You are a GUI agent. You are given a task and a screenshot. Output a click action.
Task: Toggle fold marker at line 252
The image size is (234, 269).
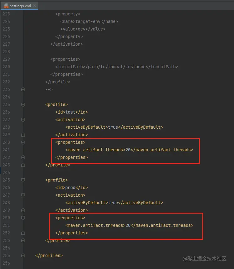[23, 233]
